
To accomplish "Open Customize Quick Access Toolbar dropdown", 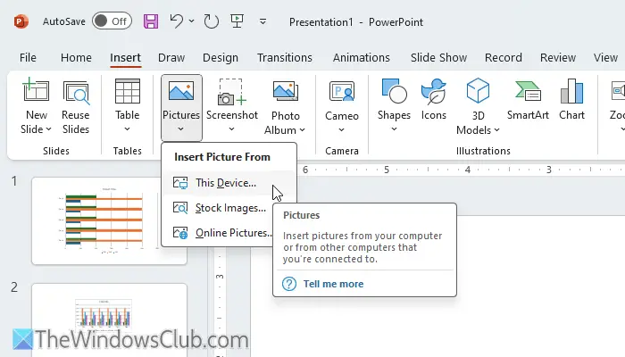I will click(x=262, y=21).
